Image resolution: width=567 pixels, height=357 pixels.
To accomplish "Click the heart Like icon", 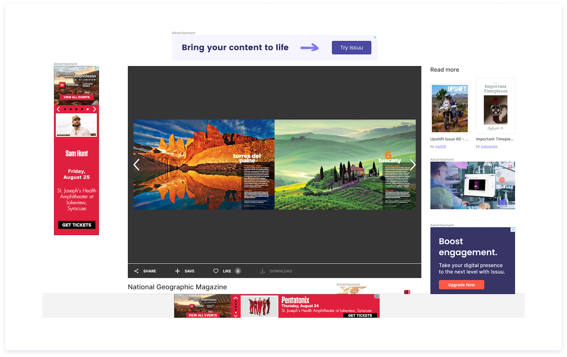I will 216,271.
